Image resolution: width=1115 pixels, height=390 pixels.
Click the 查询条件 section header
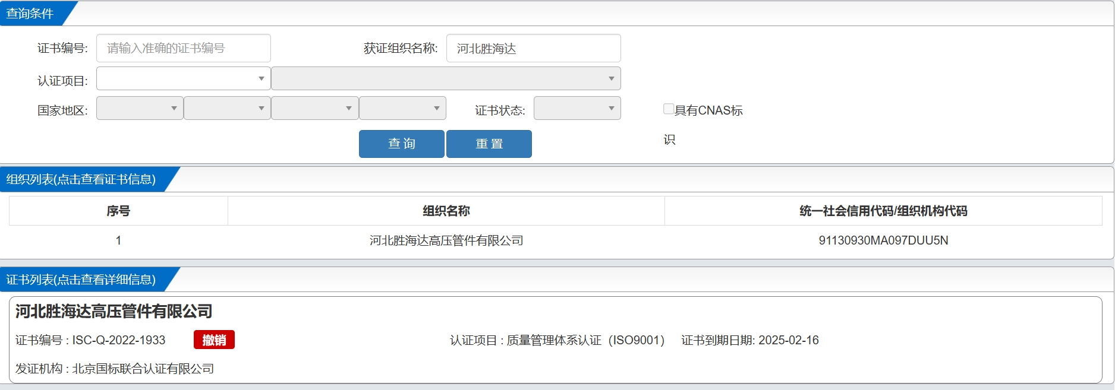31,13
